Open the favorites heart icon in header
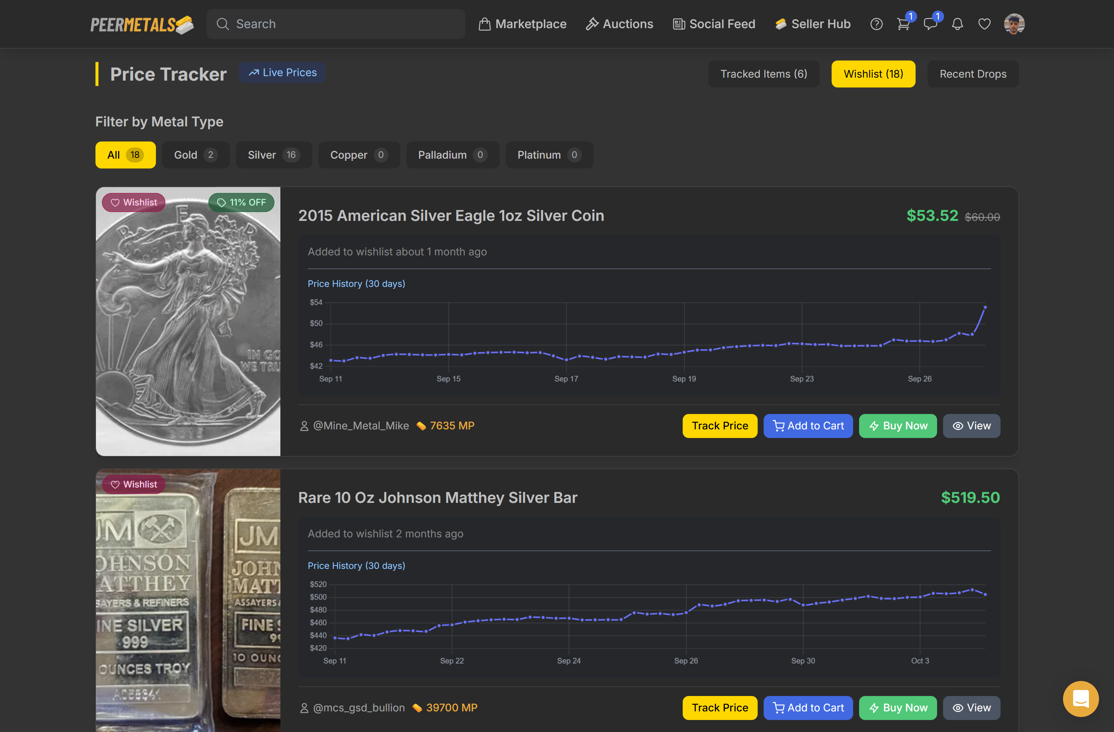Screen dimensions: 1114x732 point(984,24)
